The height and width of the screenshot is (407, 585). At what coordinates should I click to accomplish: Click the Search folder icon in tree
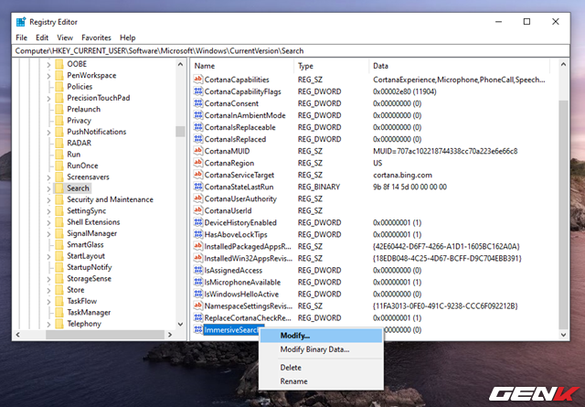click(x=58, y=188)
